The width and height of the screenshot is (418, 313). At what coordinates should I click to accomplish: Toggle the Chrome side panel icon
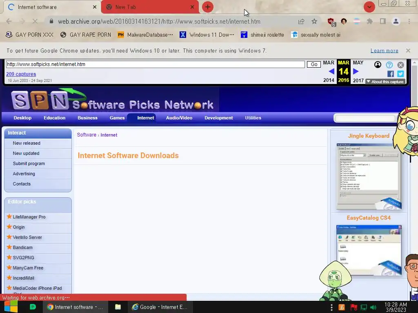(383, 21)
